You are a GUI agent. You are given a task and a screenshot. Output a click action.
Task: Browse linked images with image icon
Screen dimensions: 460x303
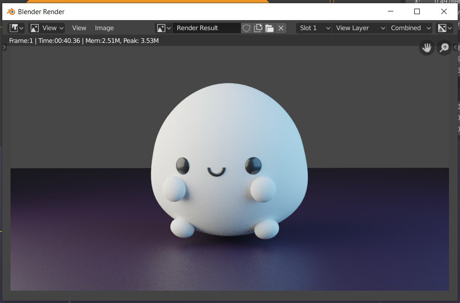click(163, 28)
